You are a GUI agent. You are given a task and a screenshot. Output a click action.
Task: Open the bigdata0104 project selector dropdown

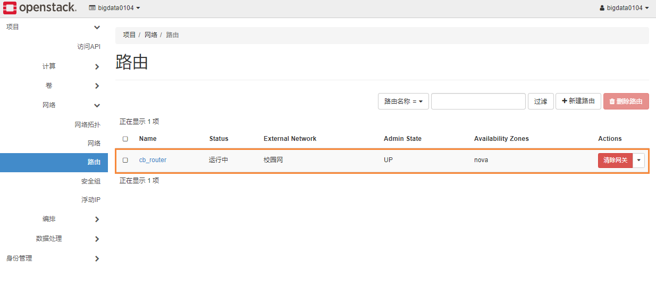[114, 8]
